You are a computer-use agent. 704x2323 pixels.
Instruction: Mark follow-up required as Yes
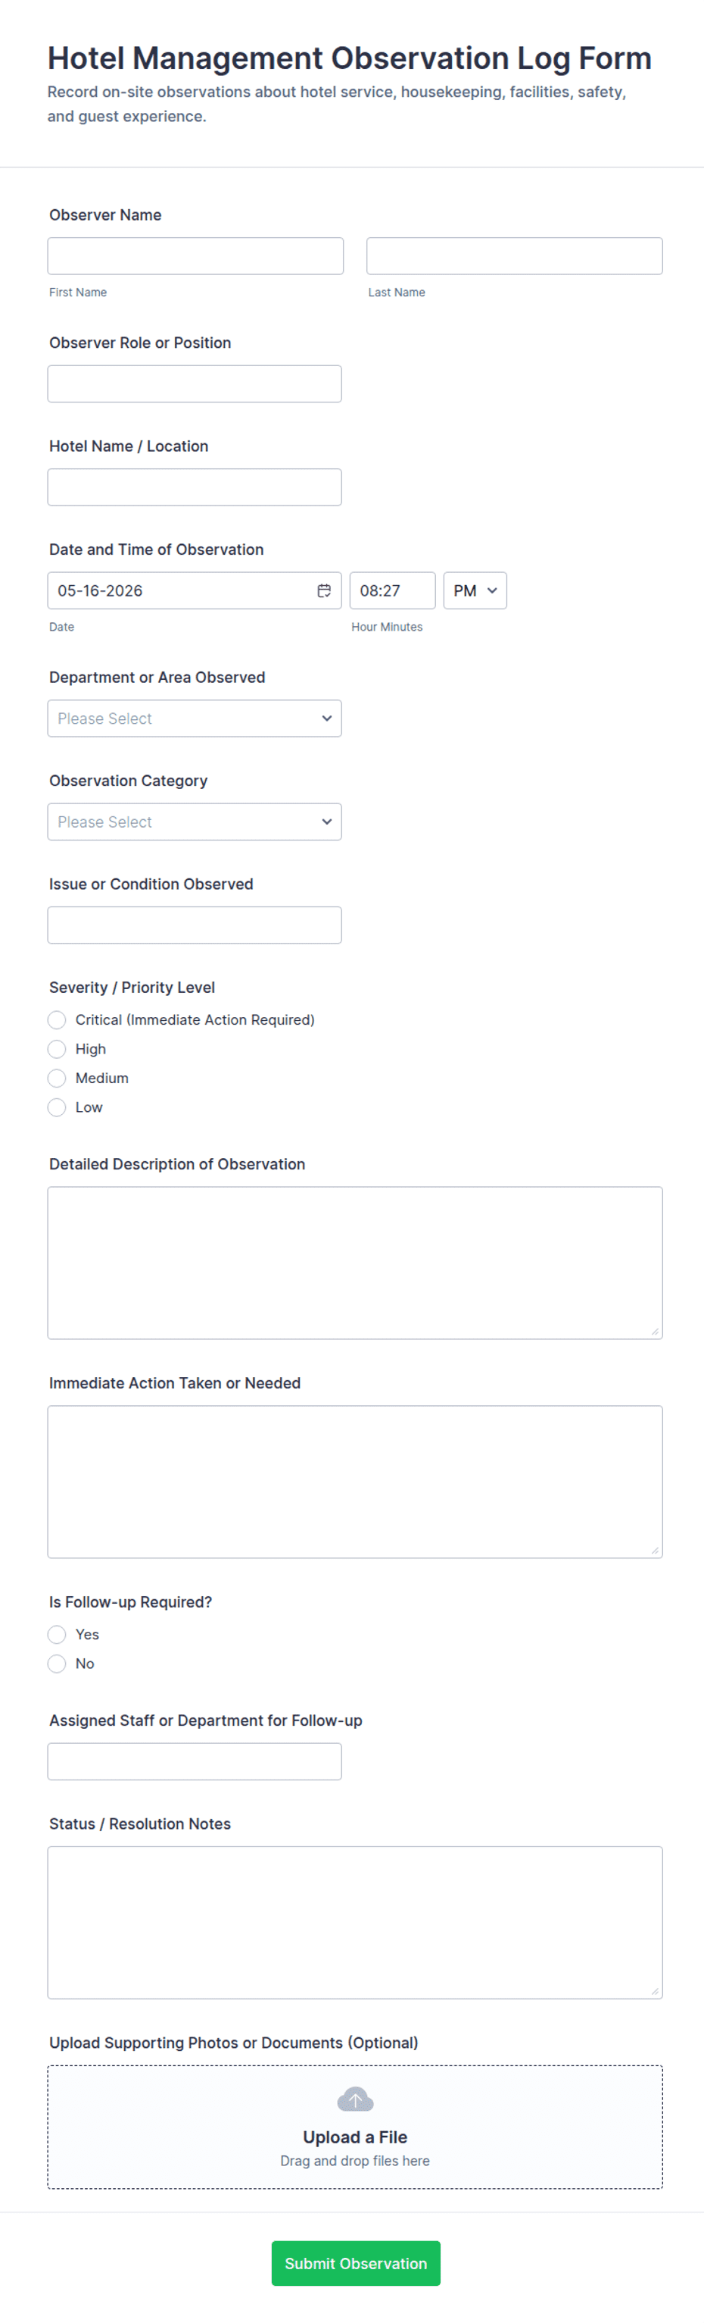(57, 1634)
